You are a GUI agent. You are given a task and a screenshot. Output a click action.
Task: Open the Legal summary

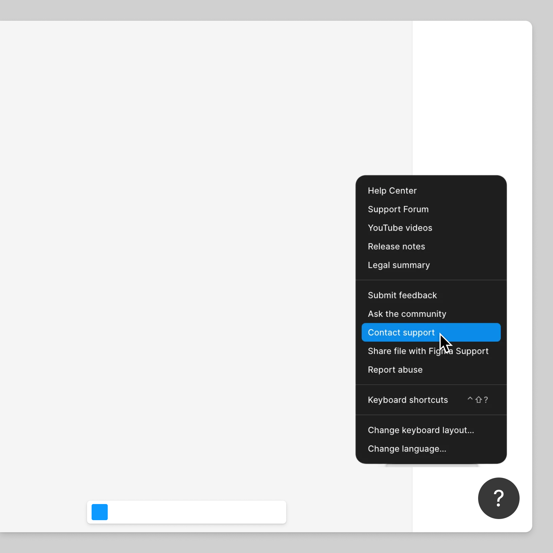[399, 265]
